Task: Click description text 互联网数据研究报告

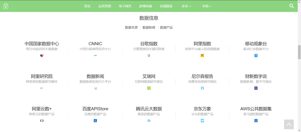Action: [149, 82]
